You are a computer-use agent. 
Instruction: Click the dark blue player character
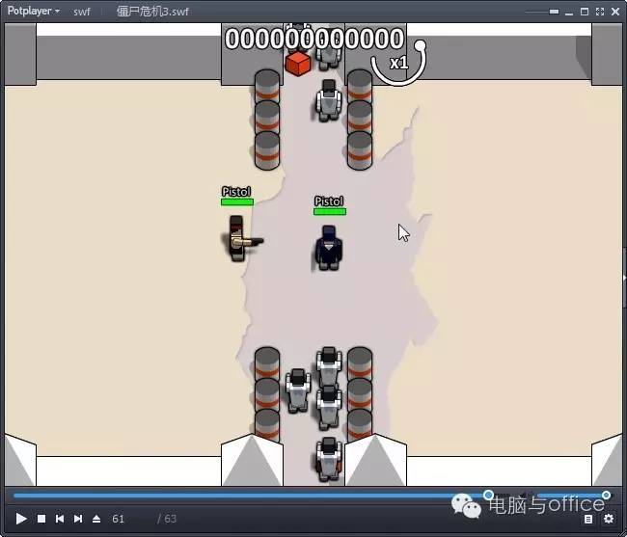pyautogui.click(x=328, y=248)
